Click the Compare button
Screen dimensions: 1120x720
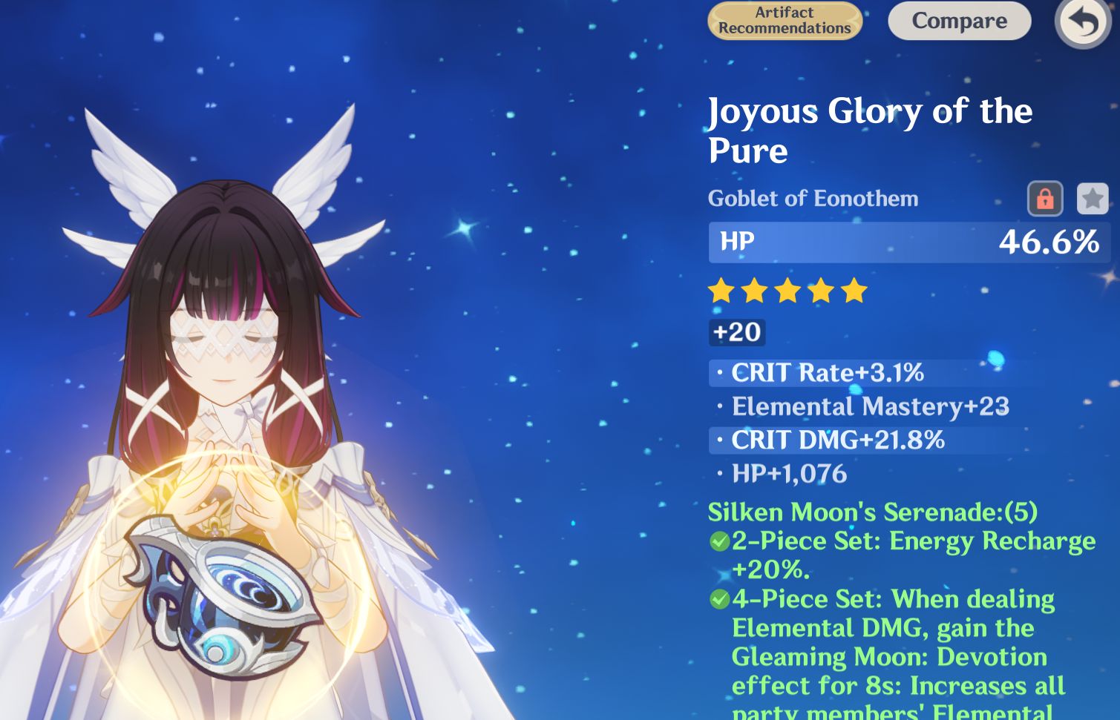click(960, 21)
